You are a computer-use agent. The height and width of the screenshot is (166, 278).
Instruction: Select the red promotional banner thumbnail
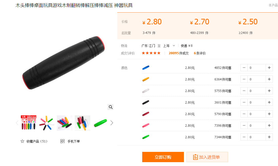29,123
